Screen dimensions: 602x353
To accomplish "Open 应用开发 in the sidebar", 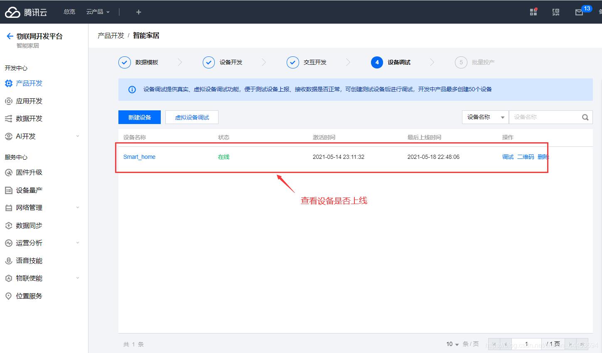I will tap(29, 101).
